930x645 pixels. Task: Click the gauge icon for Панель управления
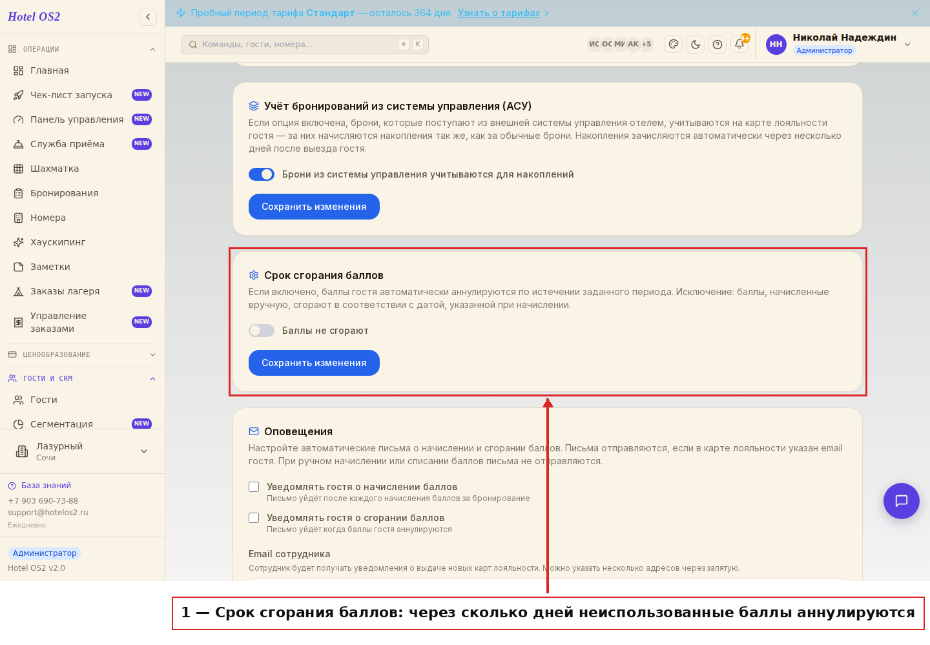coord(19,119)
